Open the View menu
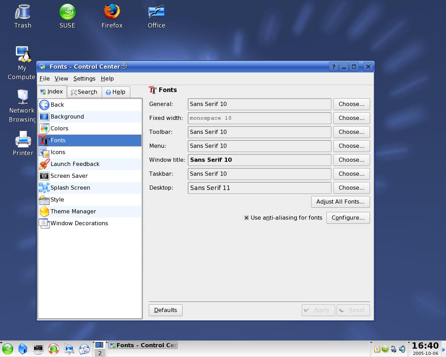 pyautogui.click(x=61, y=78)
